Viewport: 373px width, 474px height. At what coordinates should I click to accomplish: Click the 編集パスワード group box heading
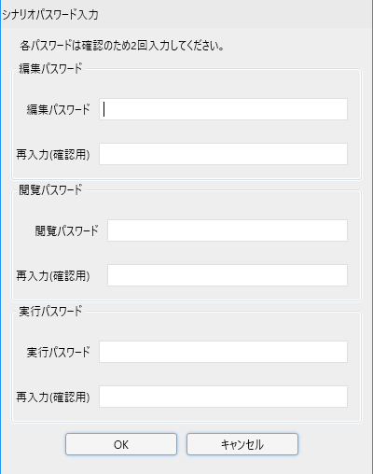point(50,69)
